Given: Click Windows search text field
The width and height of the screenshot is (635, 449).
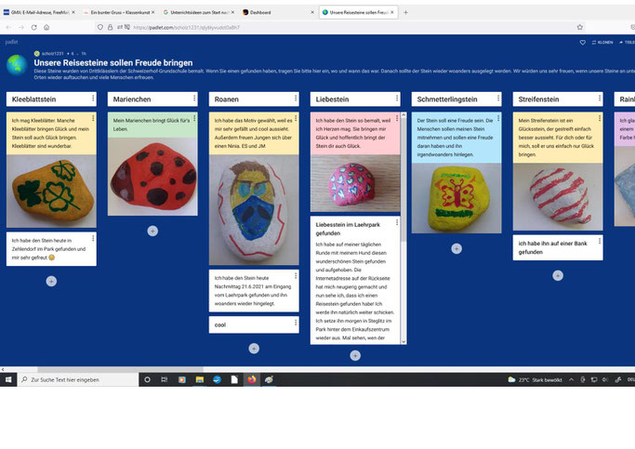Looking at the screenshot, I should click(x=78, y=379).
